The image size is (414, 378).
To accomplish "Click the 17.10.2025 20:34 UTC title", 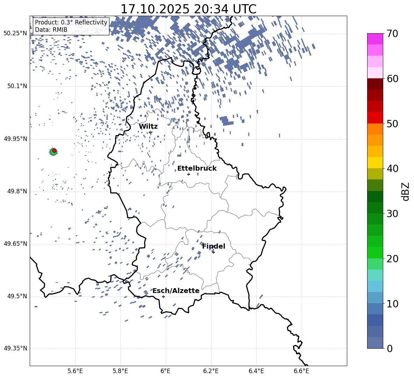I will 188,9.
